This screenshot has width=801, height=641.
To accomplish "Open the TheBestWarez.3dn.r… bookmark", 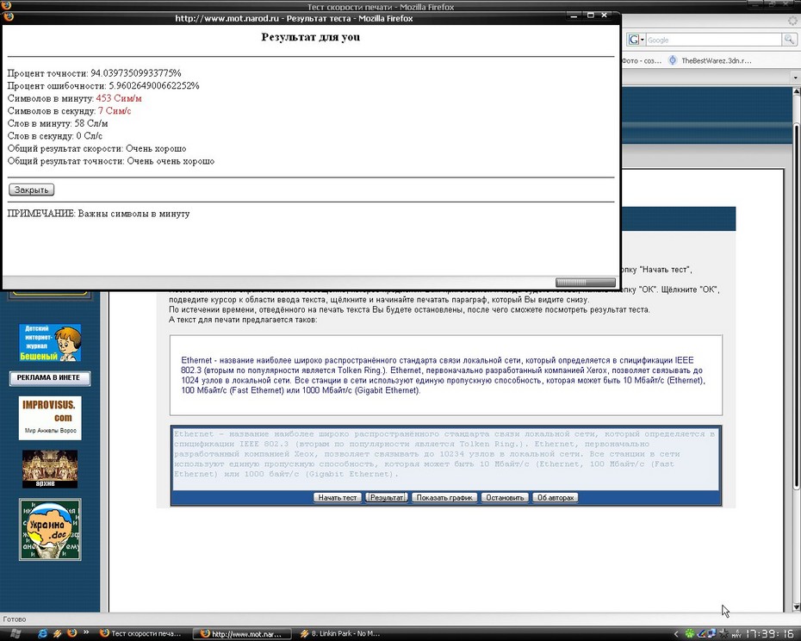I will coord(710,60).
